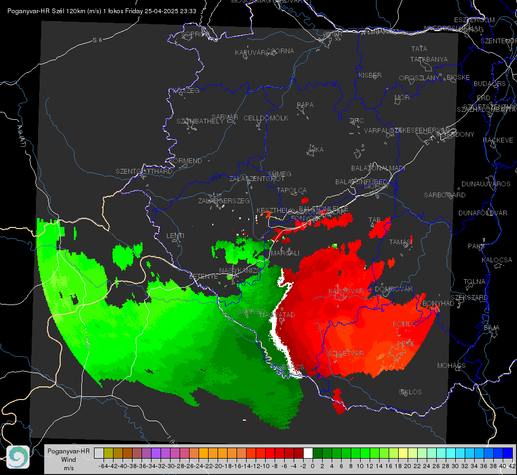Select the KESZTHELY label

pyautogui.click(x=275, y=210)
